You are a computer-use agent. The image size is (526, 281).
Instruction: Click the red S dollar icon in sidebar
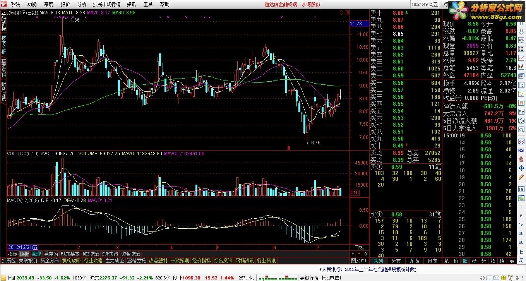pyautogui.click(x=521, y=159)
